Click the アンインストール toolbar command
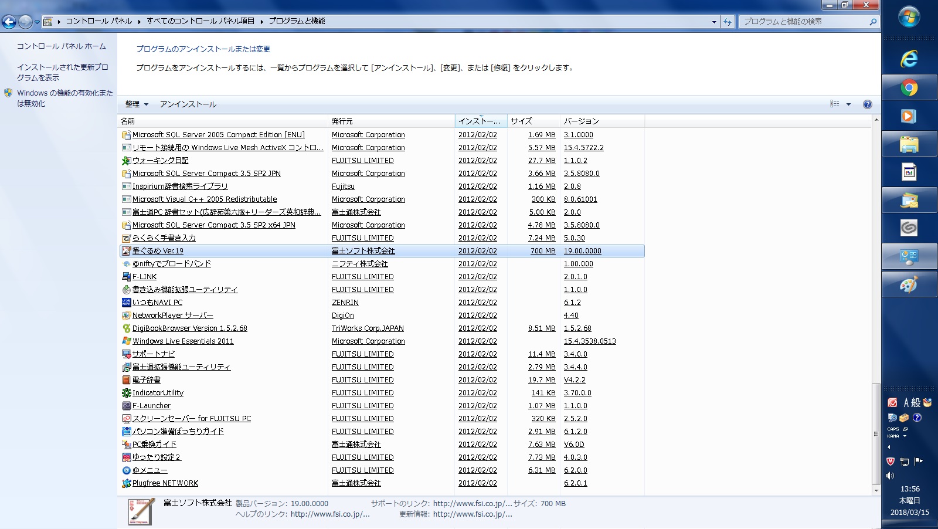 [x=188, y=104]
